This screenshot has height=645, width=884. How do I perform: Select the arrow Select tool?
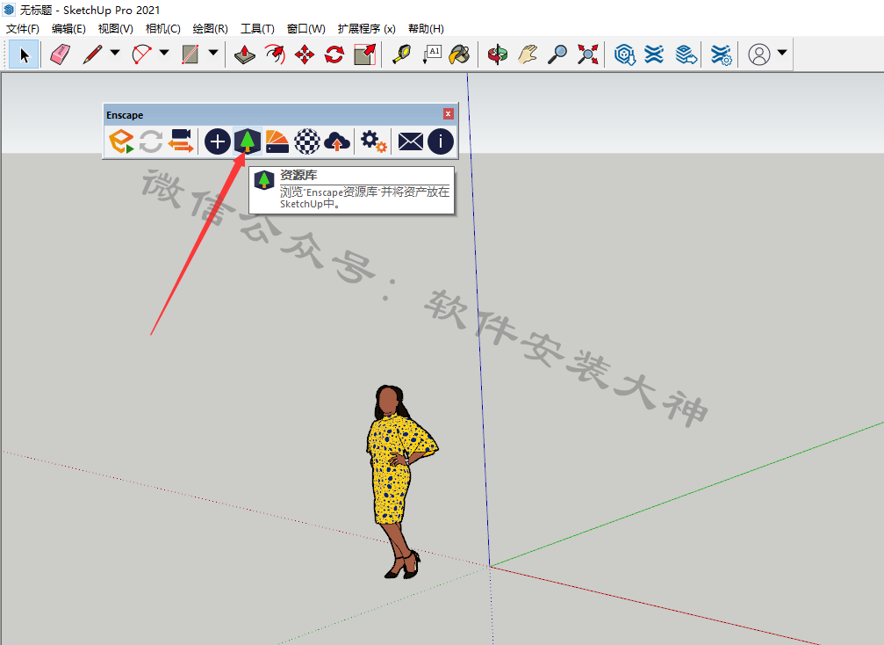tap(25, 54)
